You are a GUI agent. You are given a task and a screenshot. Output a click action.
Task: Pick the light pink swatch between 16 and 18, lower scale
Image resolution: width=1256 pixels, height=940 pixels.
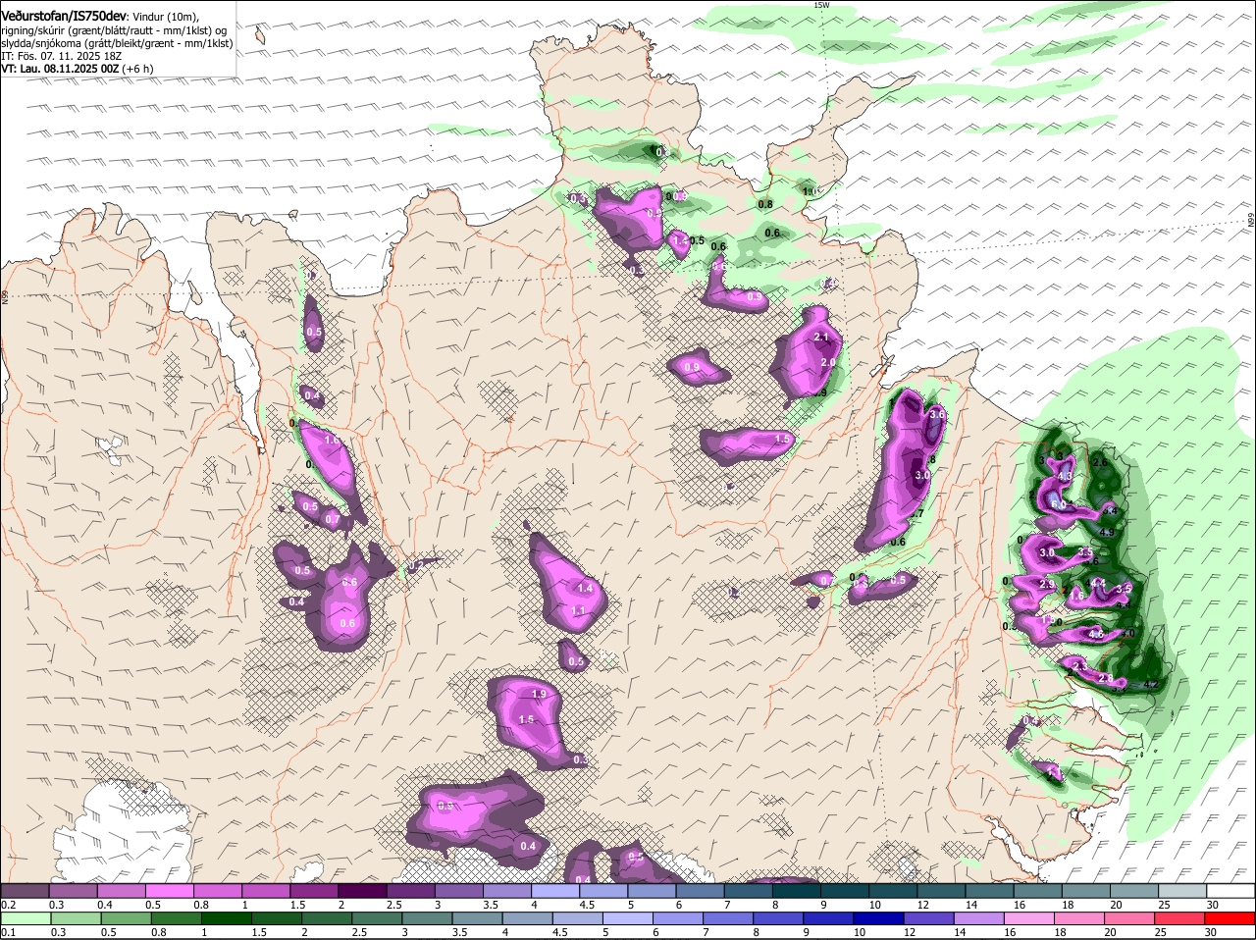pyautogui.click(x=1029, y=919)
